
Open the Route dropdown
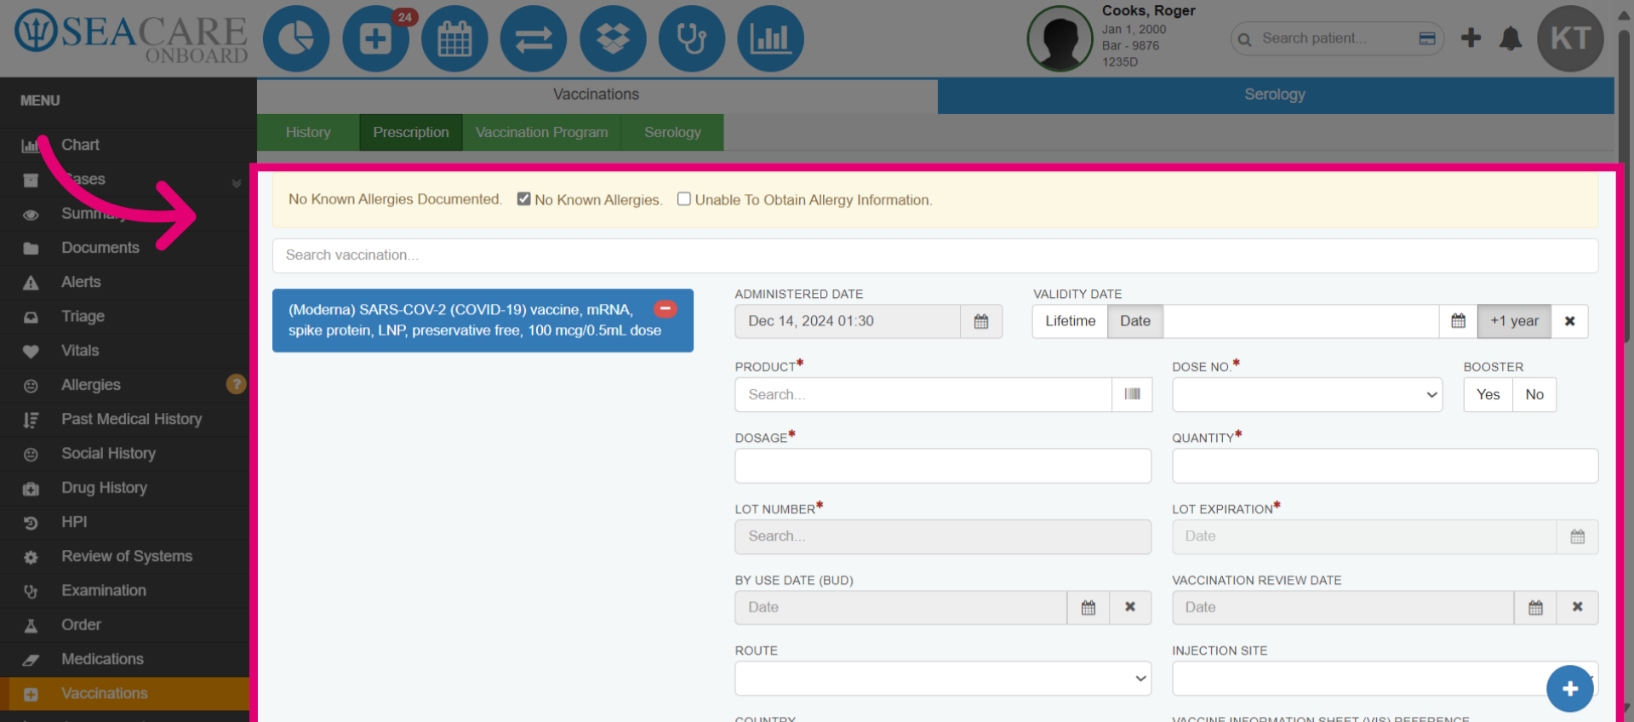coord(943,679)
